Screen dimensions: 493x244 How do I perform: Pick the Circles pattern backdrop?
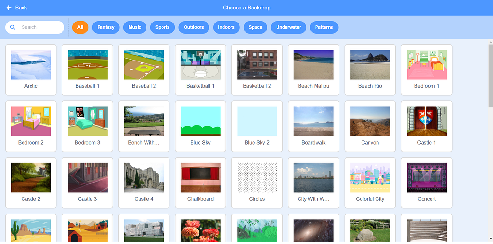point(257,183)
